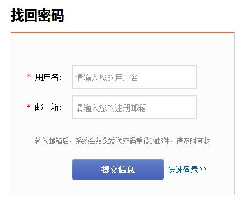Click the 请及时查收 end of hint text
This screenshot has width=245, height=202.
(193, 141)
